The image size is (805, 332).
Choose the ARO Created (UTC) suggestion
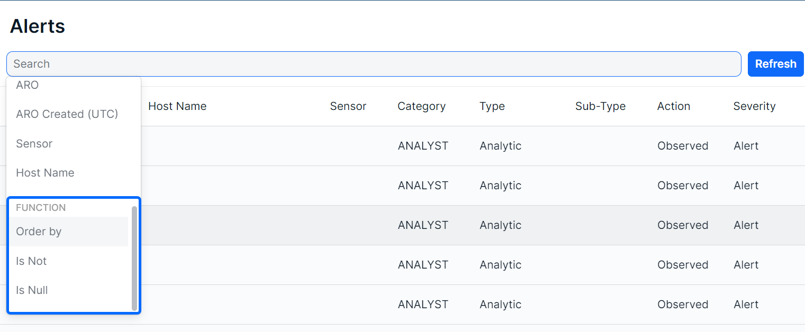[67, 114]
